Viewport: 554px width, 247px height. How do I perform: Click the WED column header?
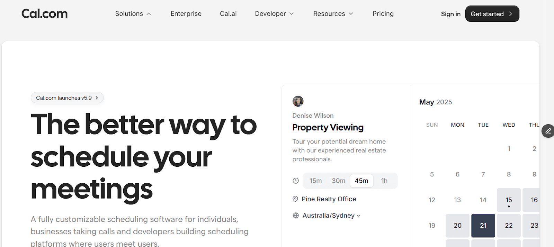pyautogui.click(x=509, y=125)
